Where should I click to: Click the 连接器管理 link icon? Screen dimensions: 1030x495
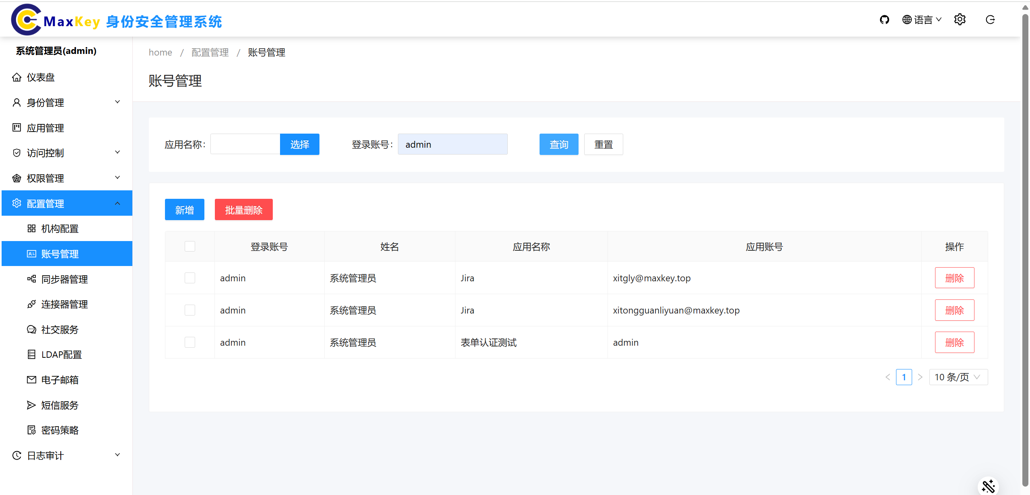tap(31, 304)
